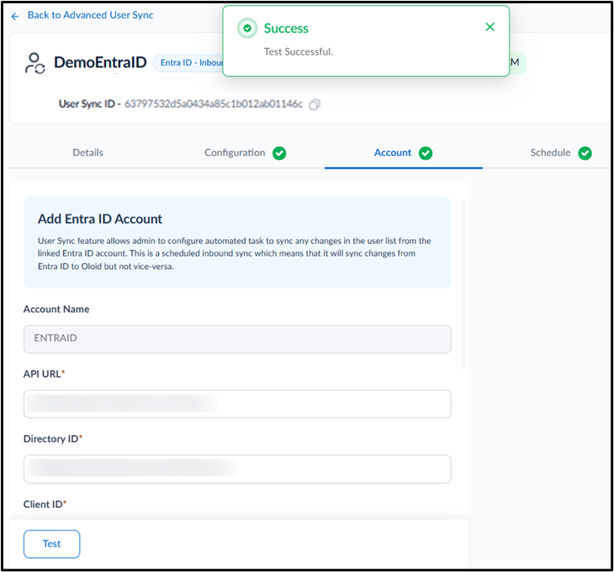Click the user sync icon beside DemoEntraID
Viewport: 614px width, 572px height.
pos(35,63)
